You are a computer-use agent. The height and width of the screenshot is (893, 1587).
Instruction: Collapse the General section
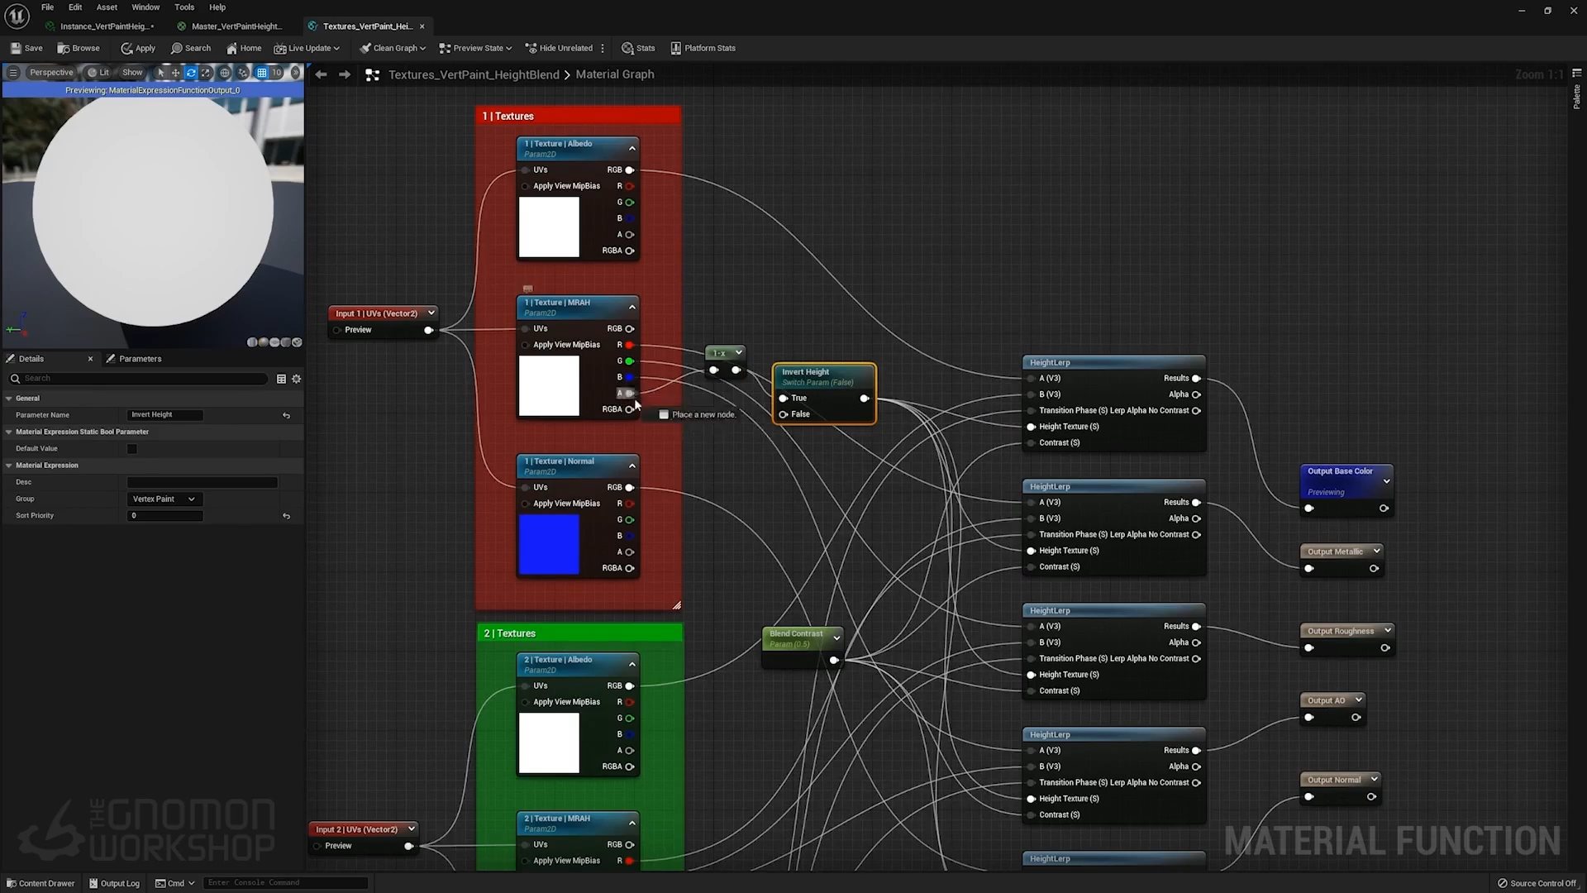pos(9,399)
